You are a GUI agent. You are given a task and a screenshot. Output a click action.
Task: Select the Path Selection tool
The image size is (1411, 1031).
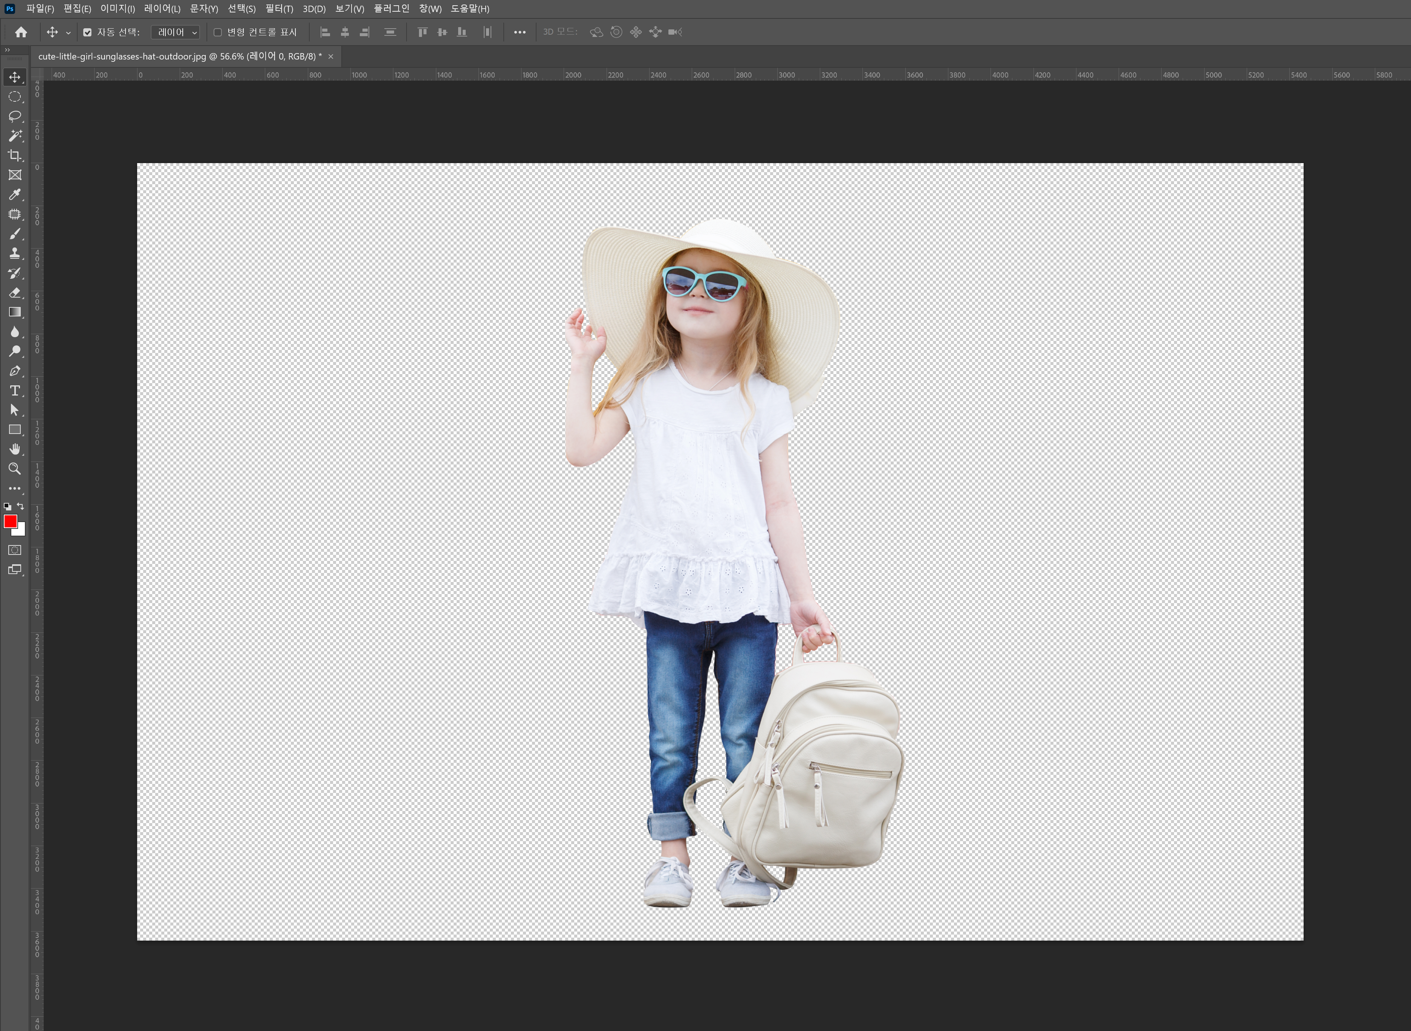pyautogui.click(x=15, y=410)
